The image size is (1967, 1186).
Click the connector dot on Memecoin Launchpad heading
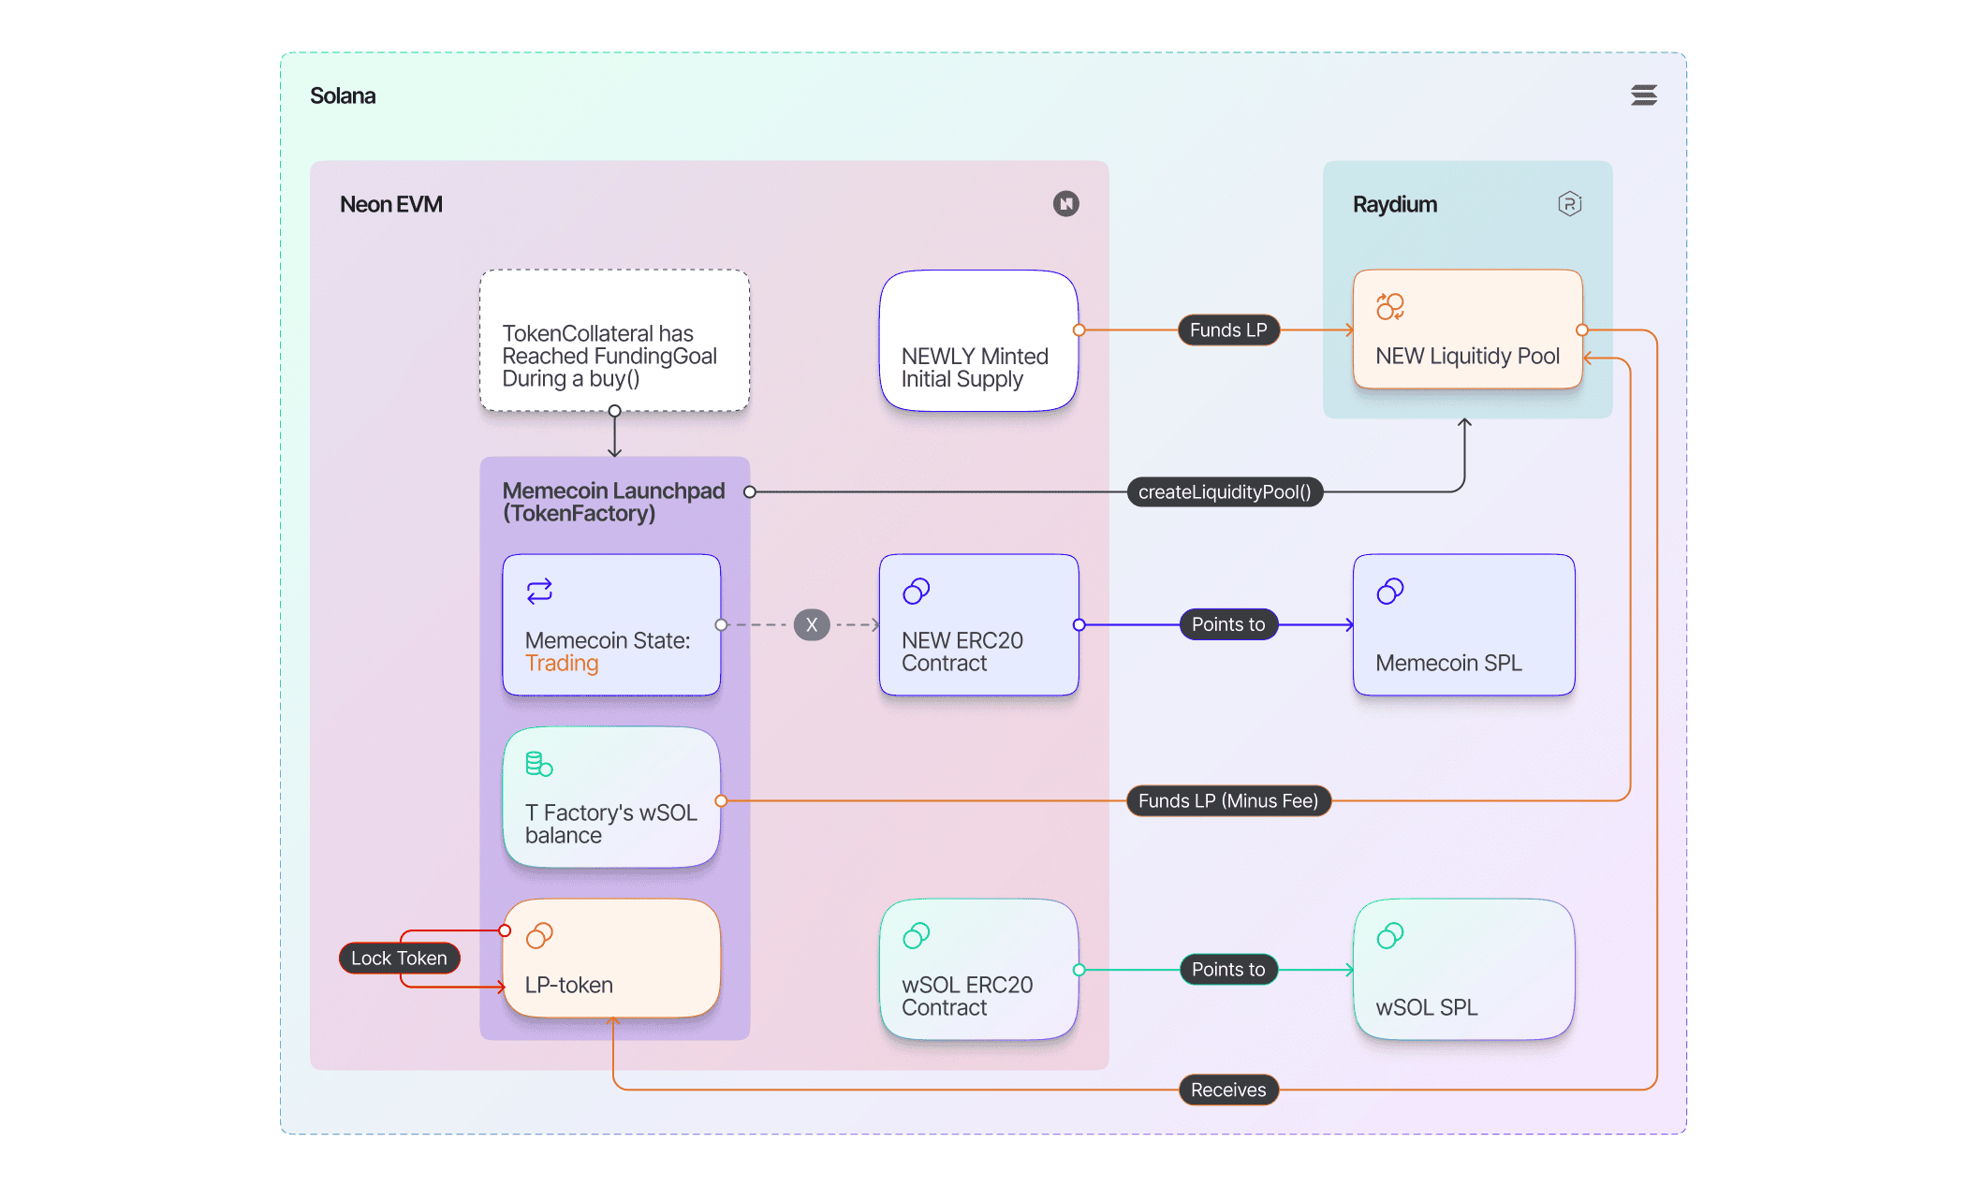750,491
